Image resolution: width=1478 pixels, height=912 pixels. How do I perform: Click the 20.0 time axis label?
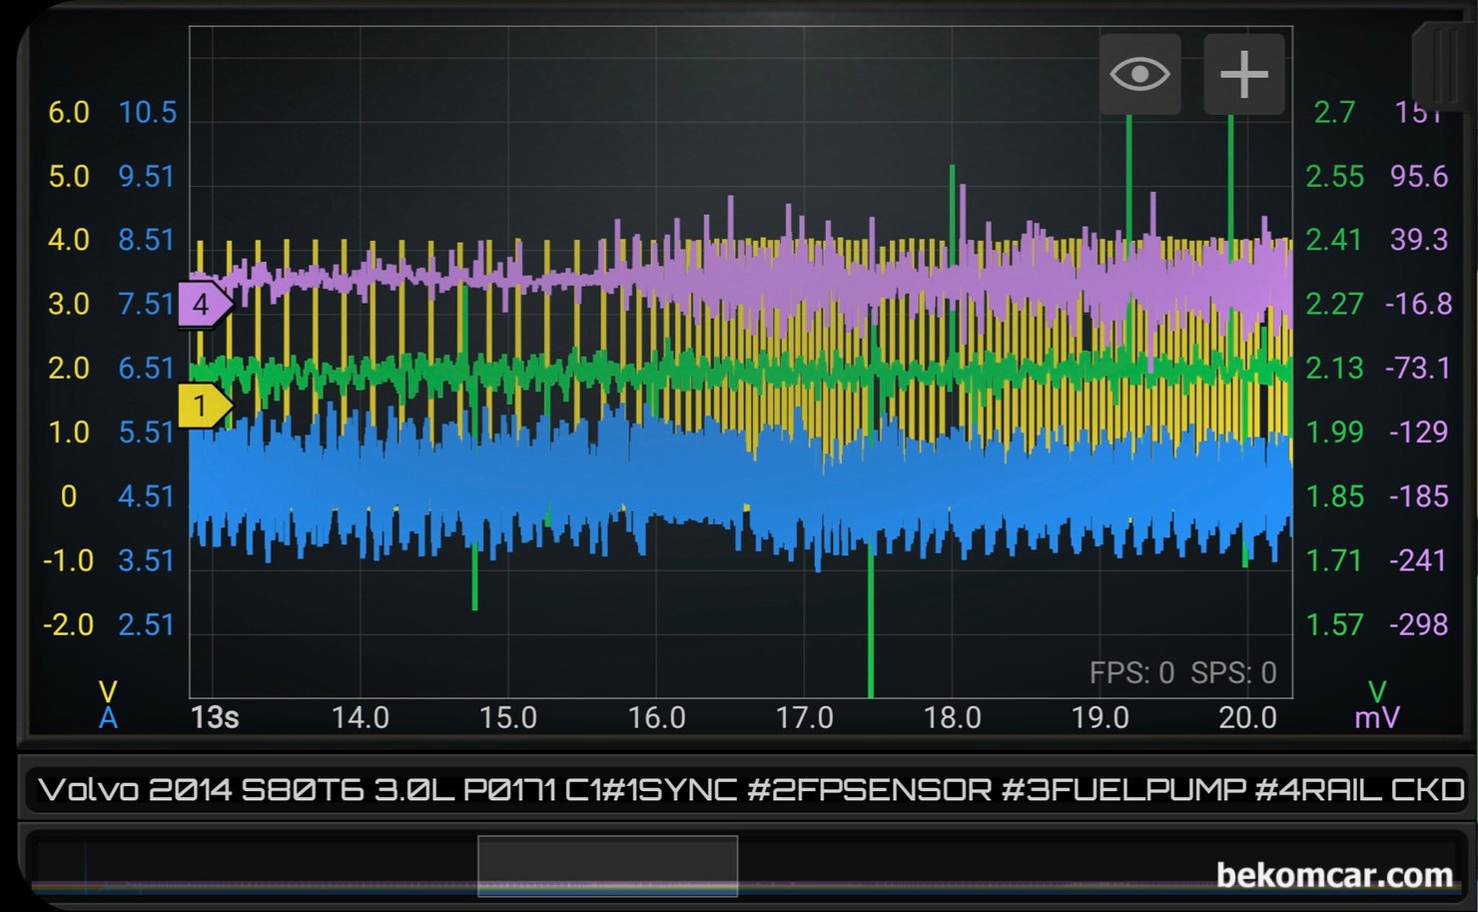(1247, 717)
